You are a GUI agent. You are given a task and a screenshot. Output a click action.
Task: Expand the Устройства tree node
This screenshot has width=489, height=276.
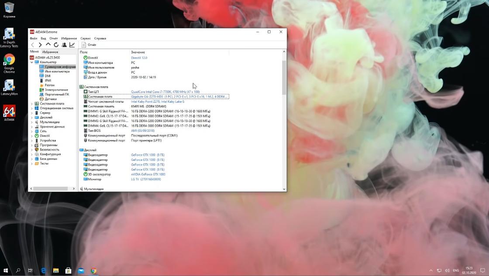(x=32, y=140)
